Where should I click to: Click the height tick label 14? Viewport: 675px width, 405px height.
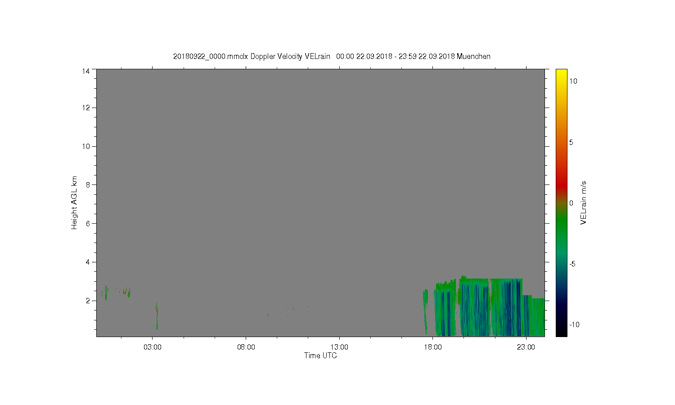pos(86,71)
